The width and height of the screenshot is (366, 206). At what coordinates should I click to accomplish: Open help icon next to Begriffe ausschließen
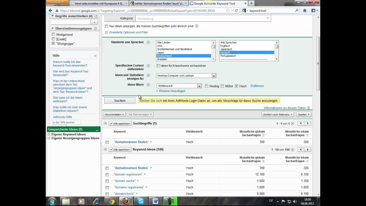[96, 16]
